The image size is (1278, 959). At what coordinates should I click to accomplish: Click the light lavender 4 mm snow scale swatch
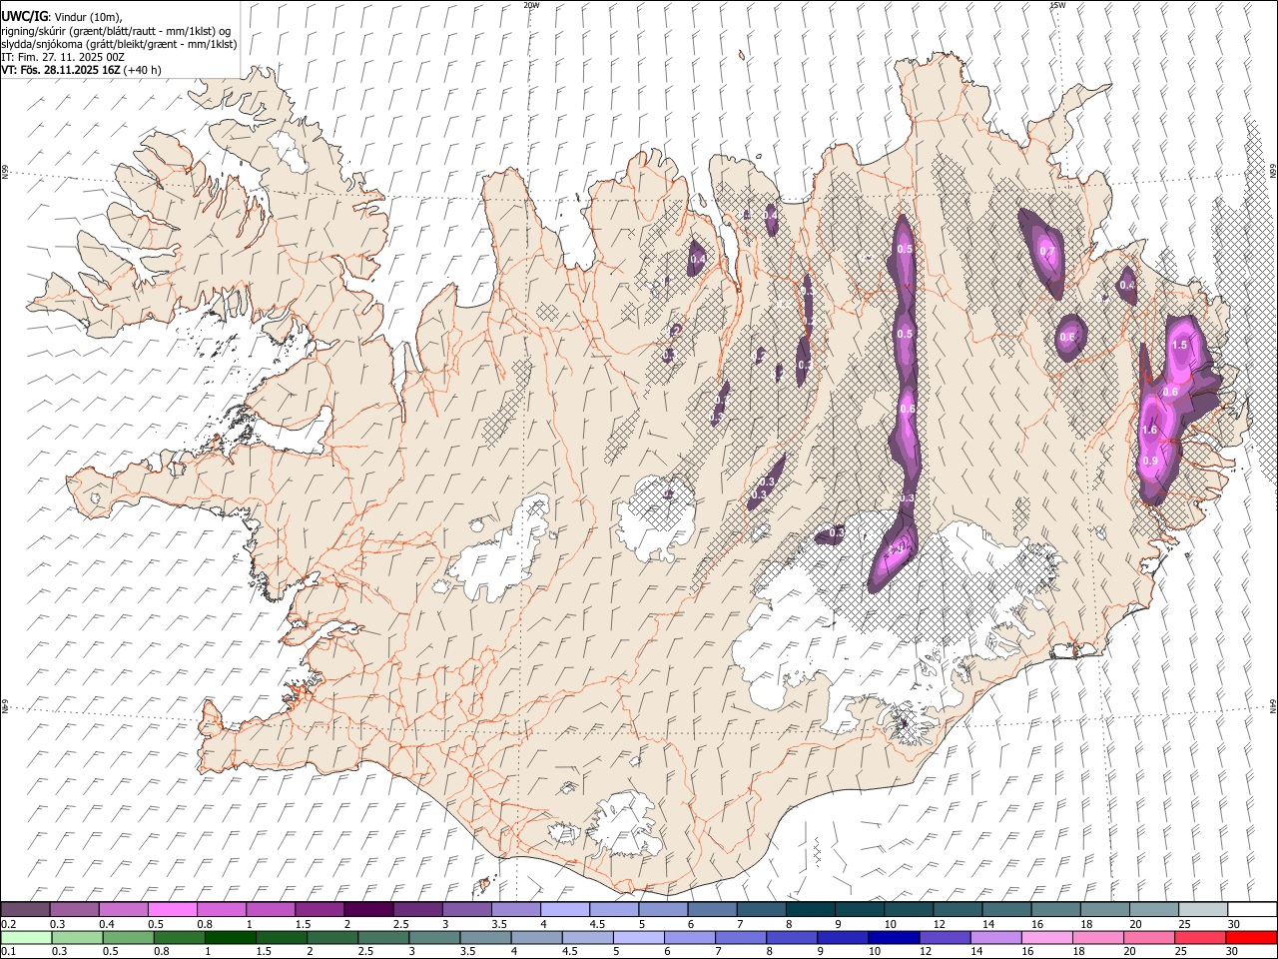click(x=565, y=909)
